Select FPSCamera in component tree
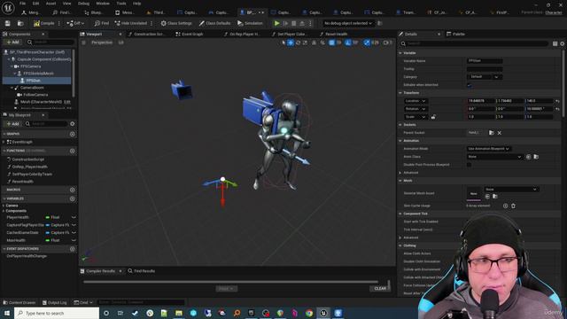The image size is (567, 319). click(x=31, y=66)
